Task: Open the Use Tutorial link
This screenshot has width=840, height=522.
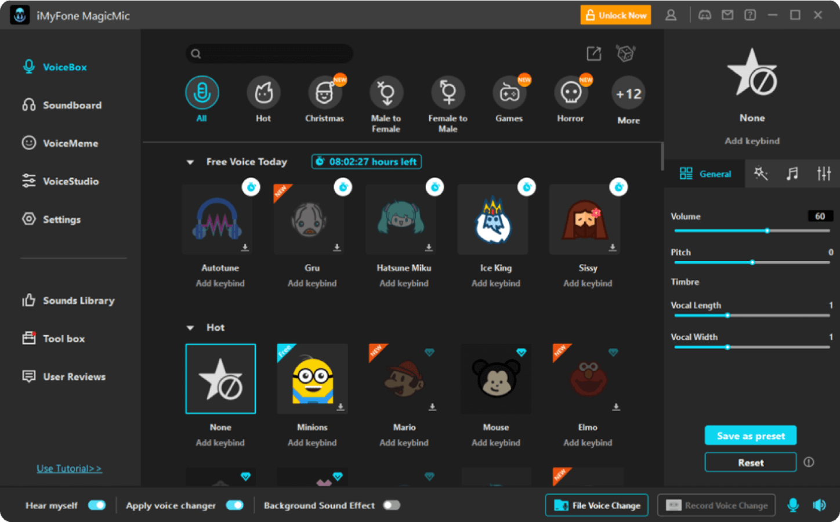Action: (x=69, y=469)
